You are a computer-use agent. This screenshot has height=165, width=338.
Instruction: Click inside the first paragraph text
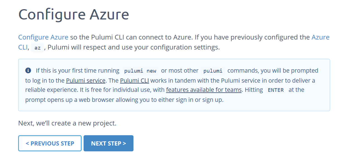(x=139, y=37)
